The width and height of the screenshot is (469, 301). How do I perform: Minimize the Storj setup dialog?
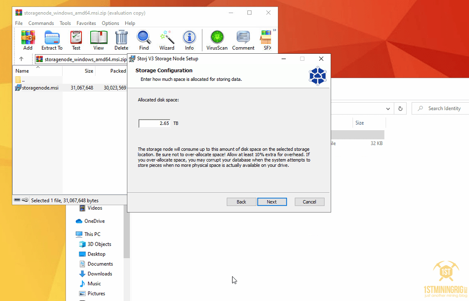(x=284, y=59)
